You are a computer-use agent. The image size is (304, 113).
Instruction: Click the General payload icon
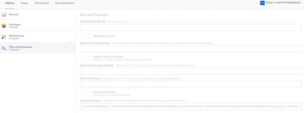point(4,15)
